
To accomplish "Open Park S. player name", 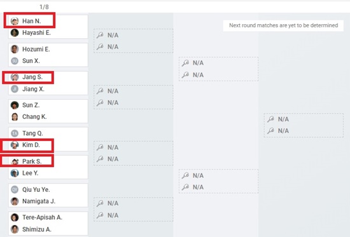I will pyautogui.click(x=32, y=161).
